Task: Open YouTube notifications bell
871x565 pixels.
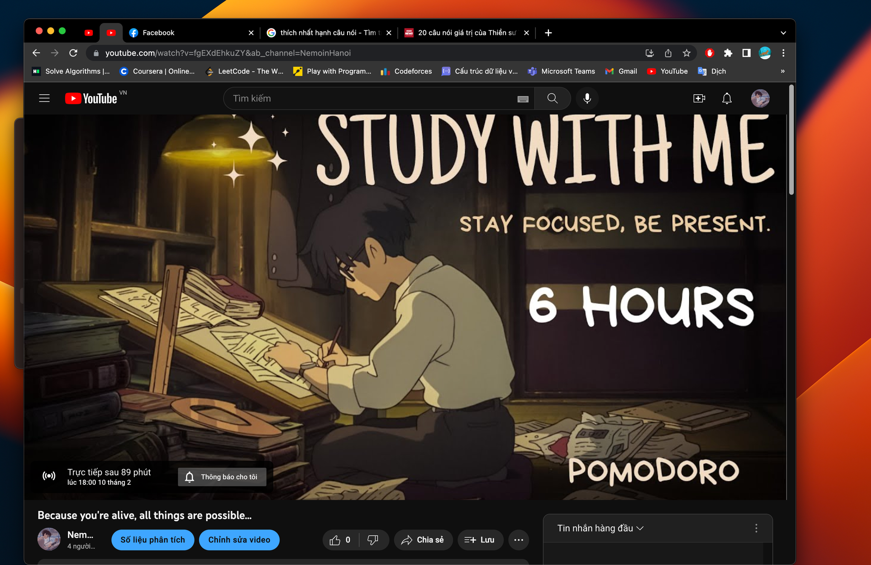Action: coord(727,99)
